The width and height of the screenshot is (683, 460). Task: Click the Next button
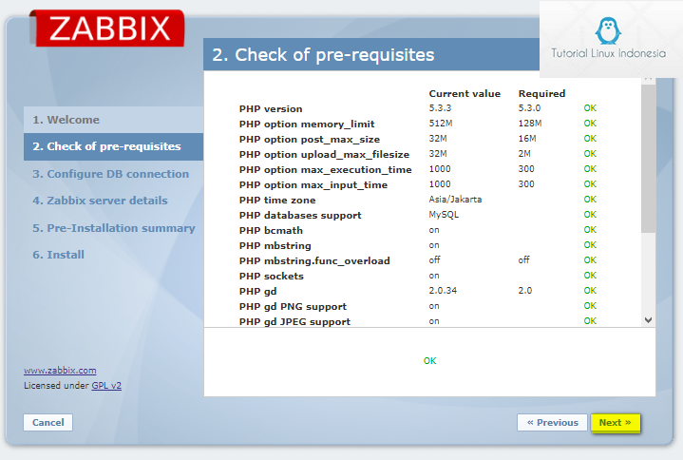(x=616, y=423)
